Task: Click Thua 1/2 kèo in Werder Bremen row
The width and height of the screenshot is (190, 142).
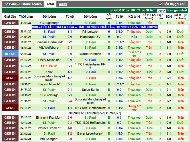Action: click(134, 54)
